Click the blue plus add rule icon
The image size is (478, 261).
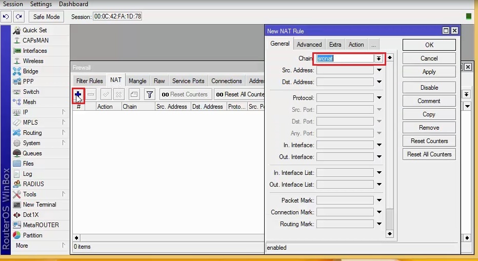[78, 94]
